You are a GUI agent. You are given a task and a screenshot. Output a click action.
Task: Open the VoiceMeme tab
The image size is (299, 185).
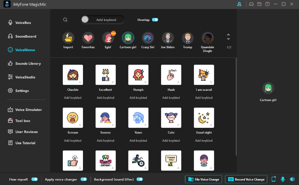(21, 50)
